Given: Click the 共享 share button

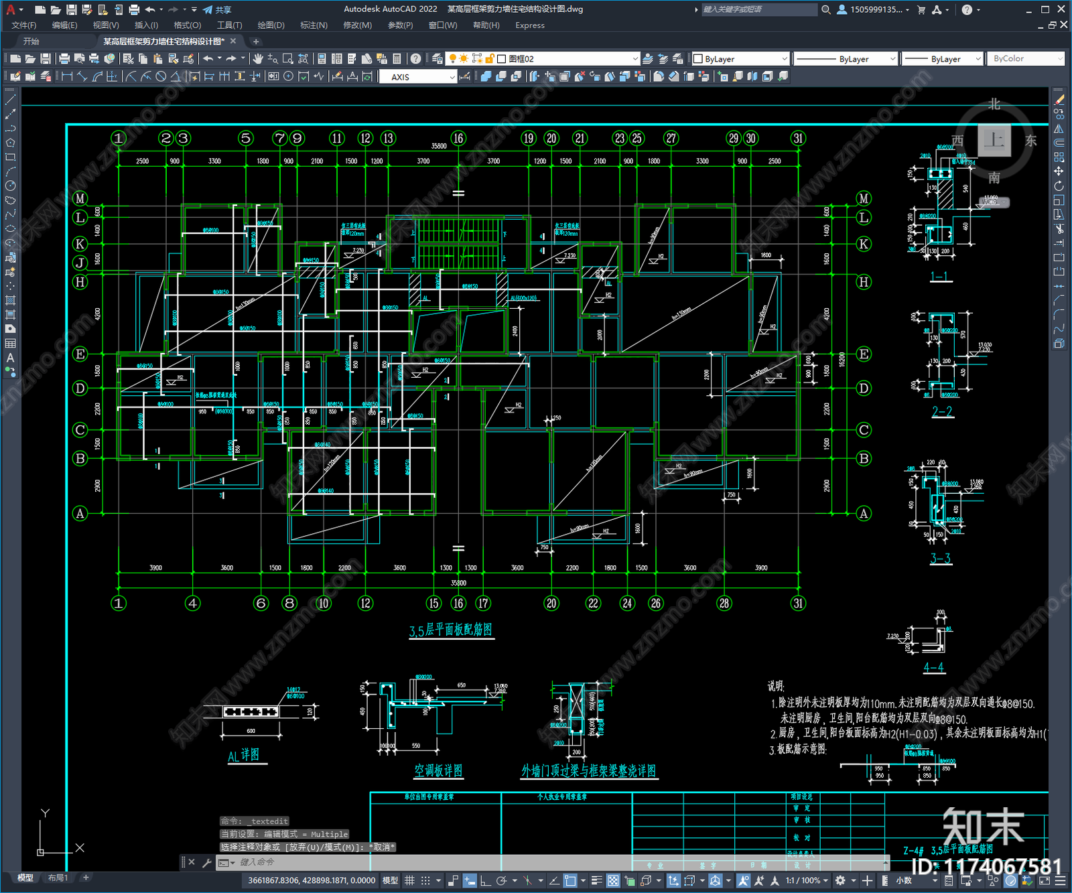Looking at the screenshot, I should click(217, 9).
